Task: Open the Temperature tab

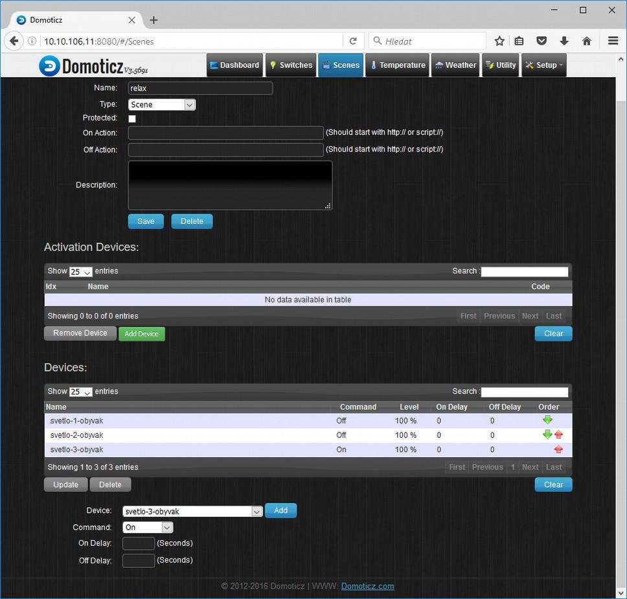Action: pos(397,65)
